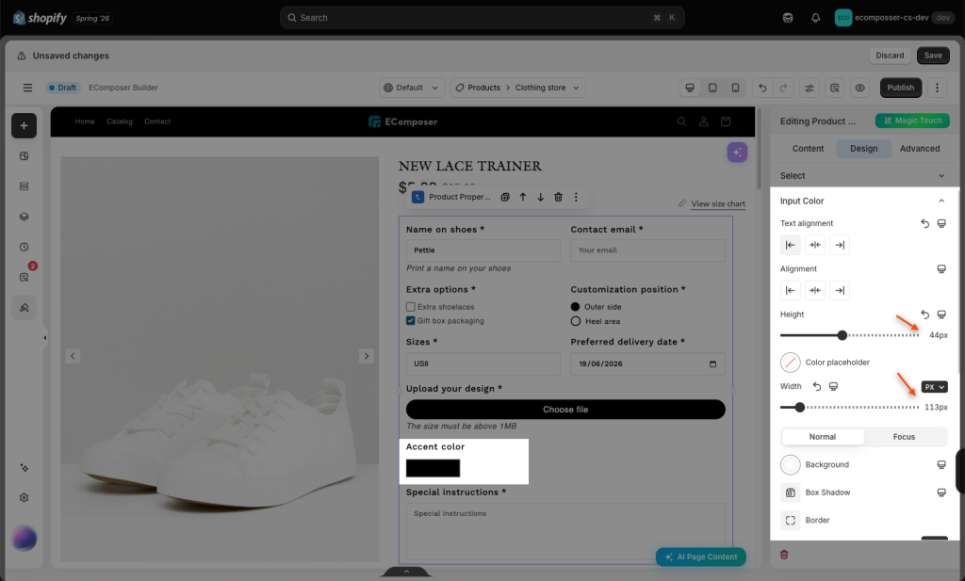Open Products Clothing store template dropdown

click(x=517, y=88)
